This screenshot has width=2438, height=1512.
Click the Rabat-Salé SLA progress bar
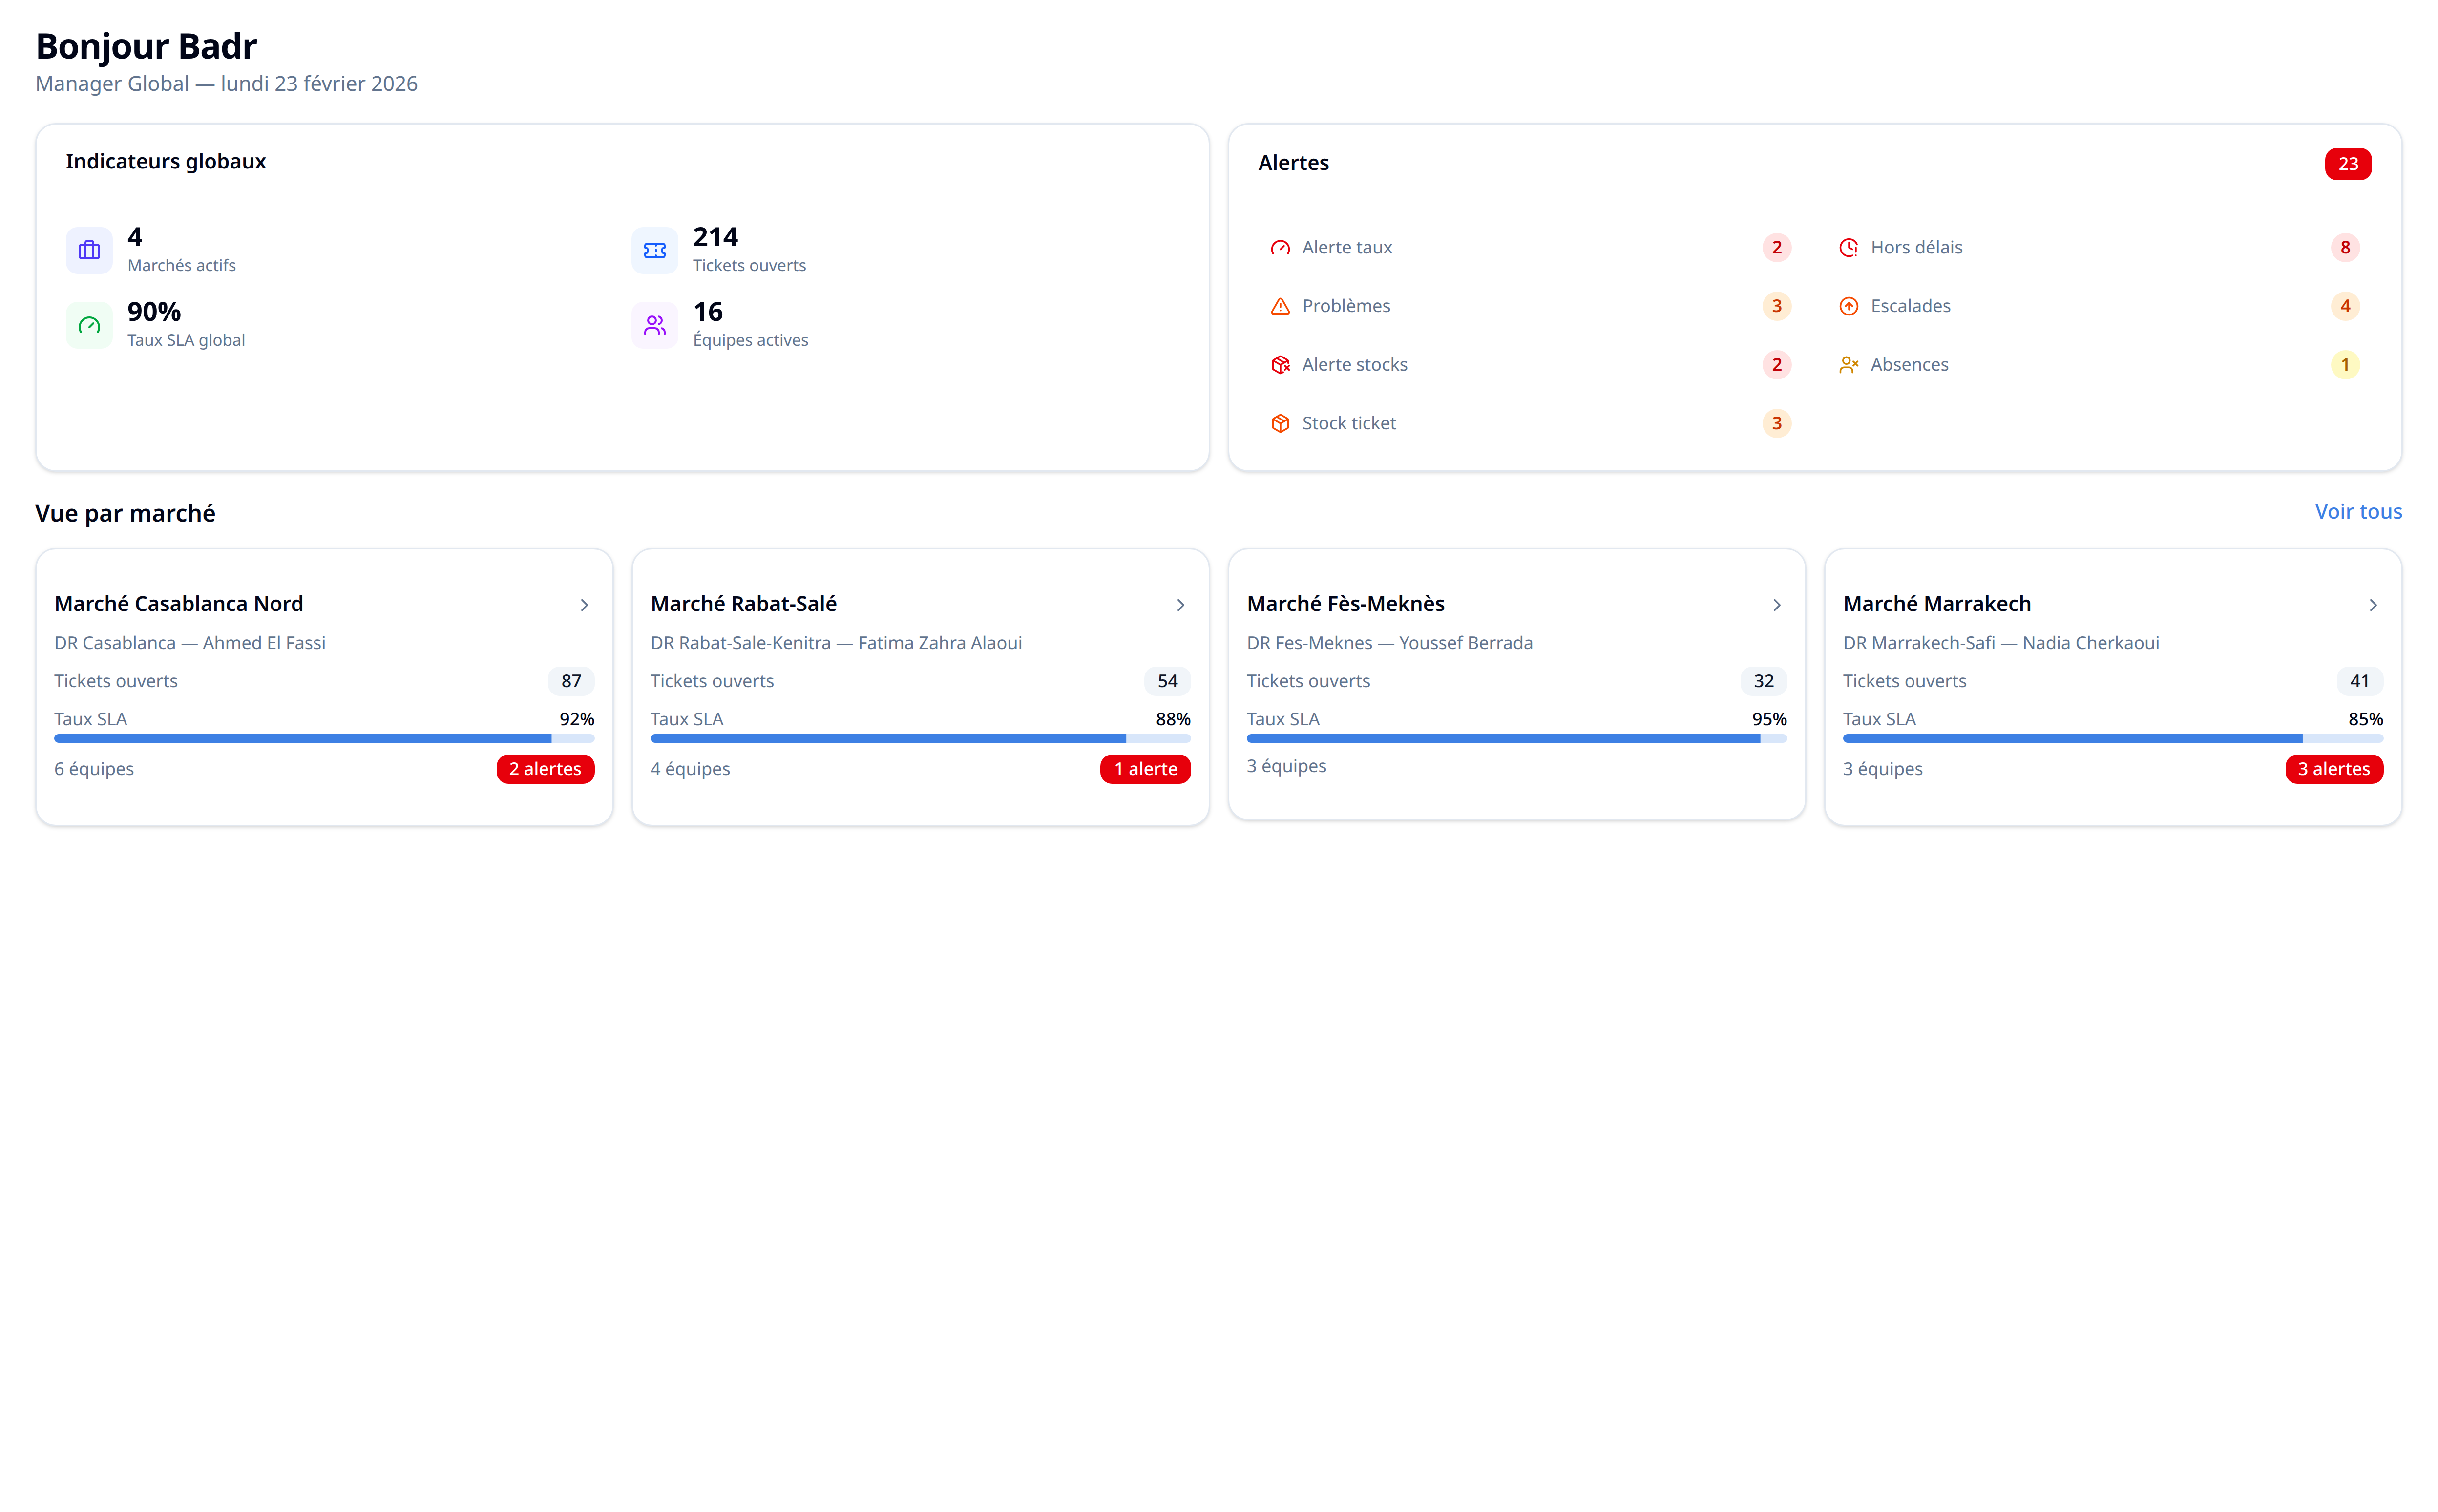click(920, 739)
